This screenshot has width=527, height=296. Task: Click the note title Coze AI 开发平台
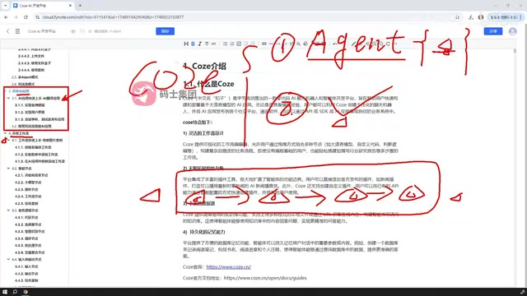pos(42,31)
